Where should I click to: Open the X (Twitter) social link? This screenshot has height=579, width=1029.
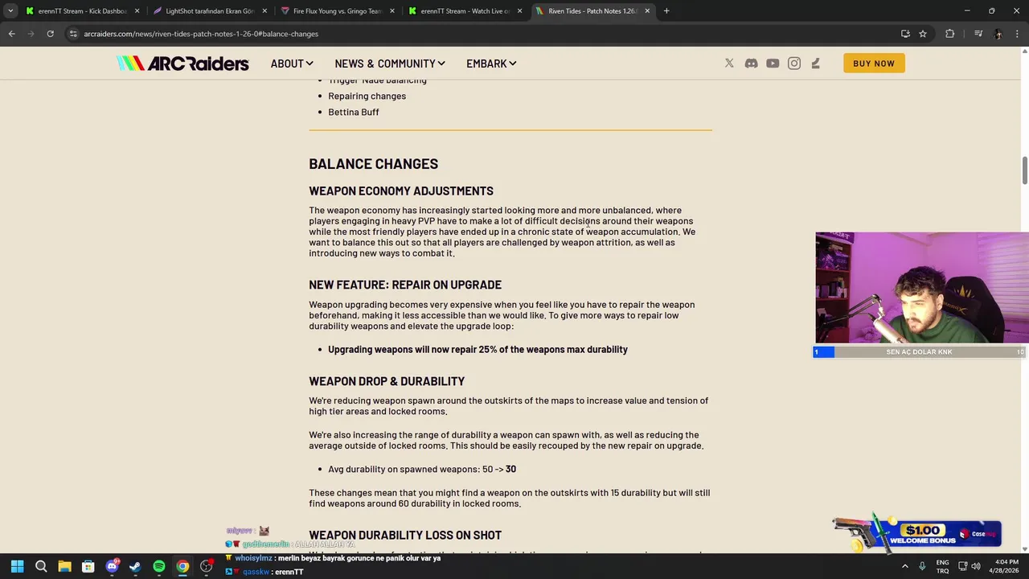(x=729, y=64)
